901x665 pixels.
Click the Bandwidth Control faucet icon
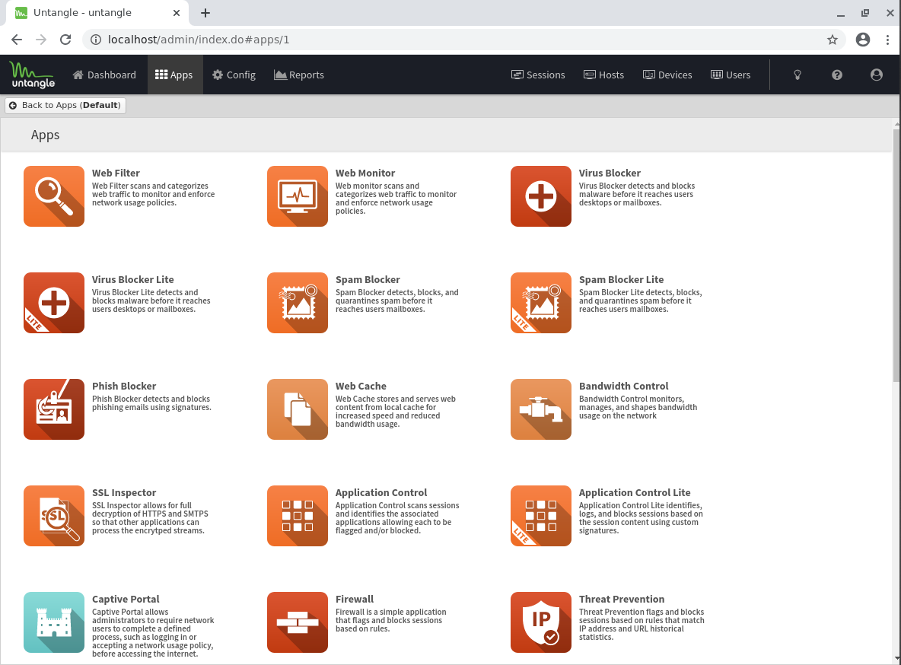541,409
